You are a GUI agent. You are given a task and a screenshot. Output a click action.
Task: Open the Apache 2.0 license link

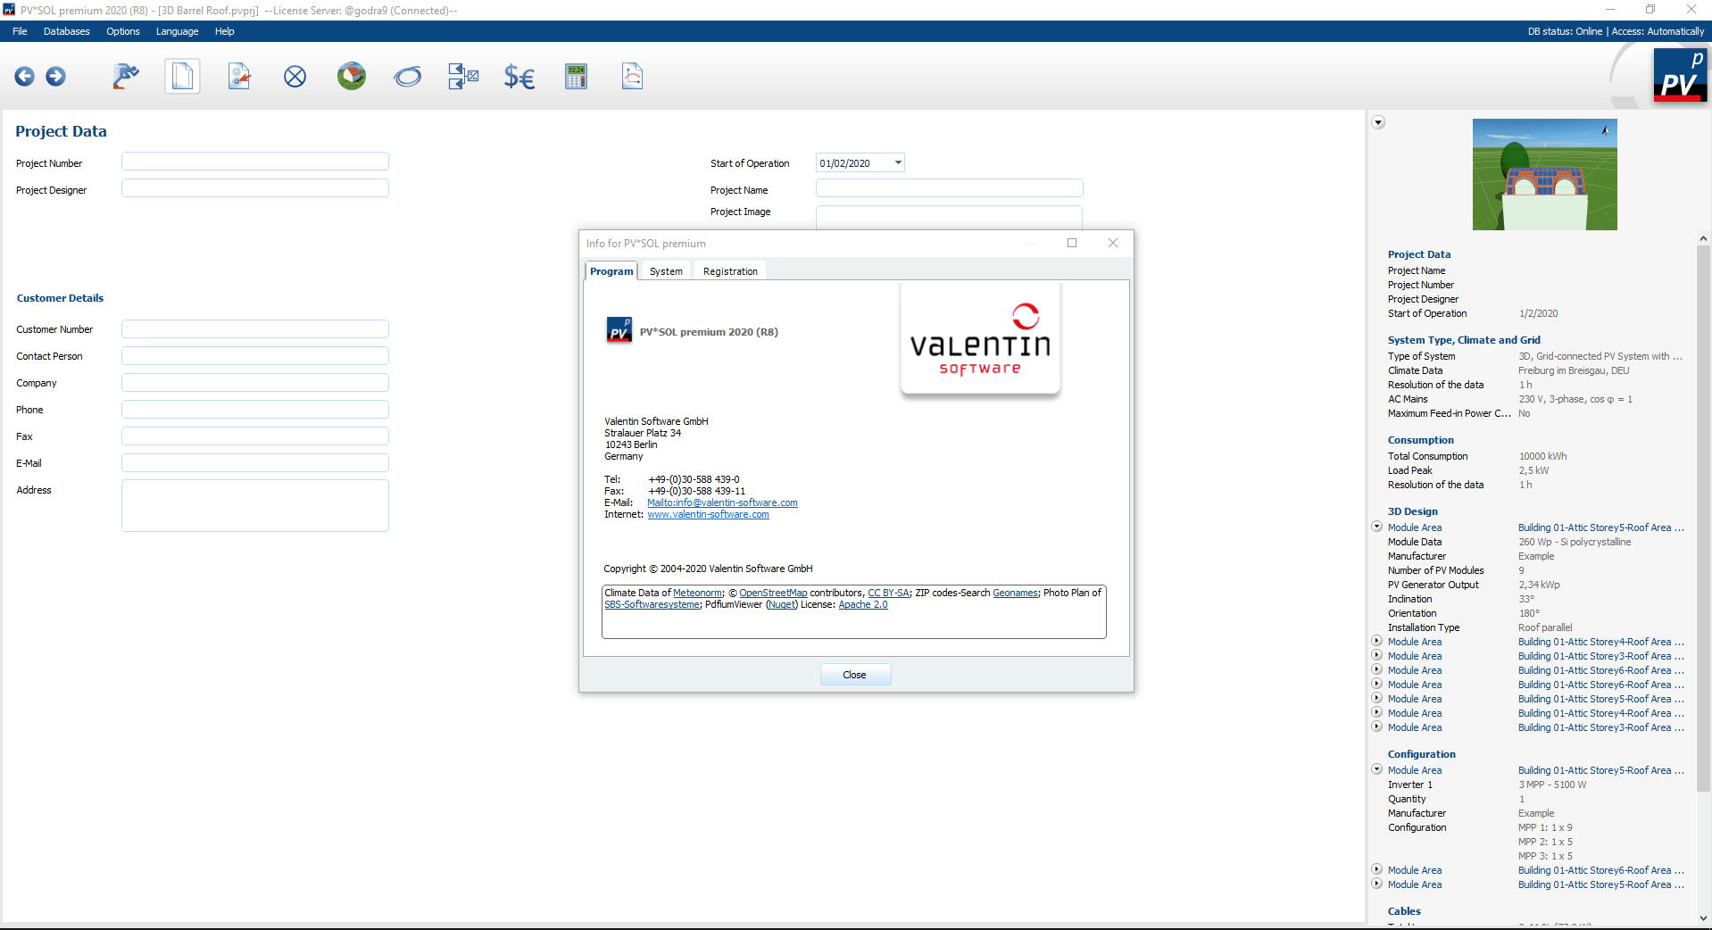[x=863, y=604]
